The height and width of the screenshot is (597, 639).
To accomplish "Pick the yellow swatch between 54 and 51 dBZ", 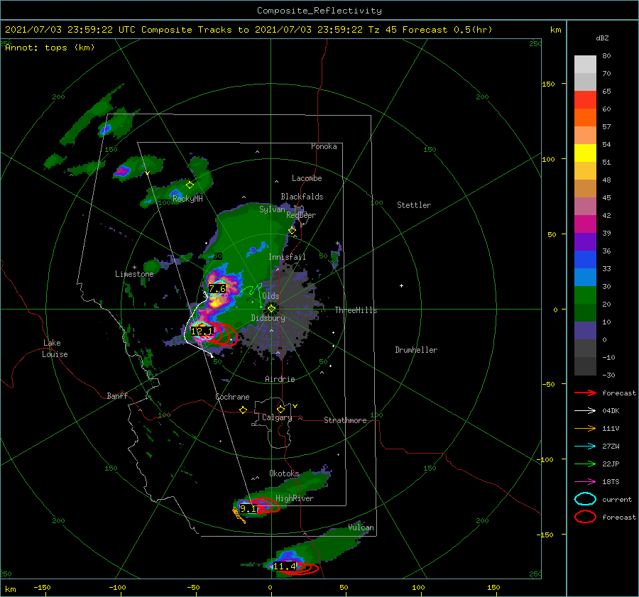I will coord(585,153).
